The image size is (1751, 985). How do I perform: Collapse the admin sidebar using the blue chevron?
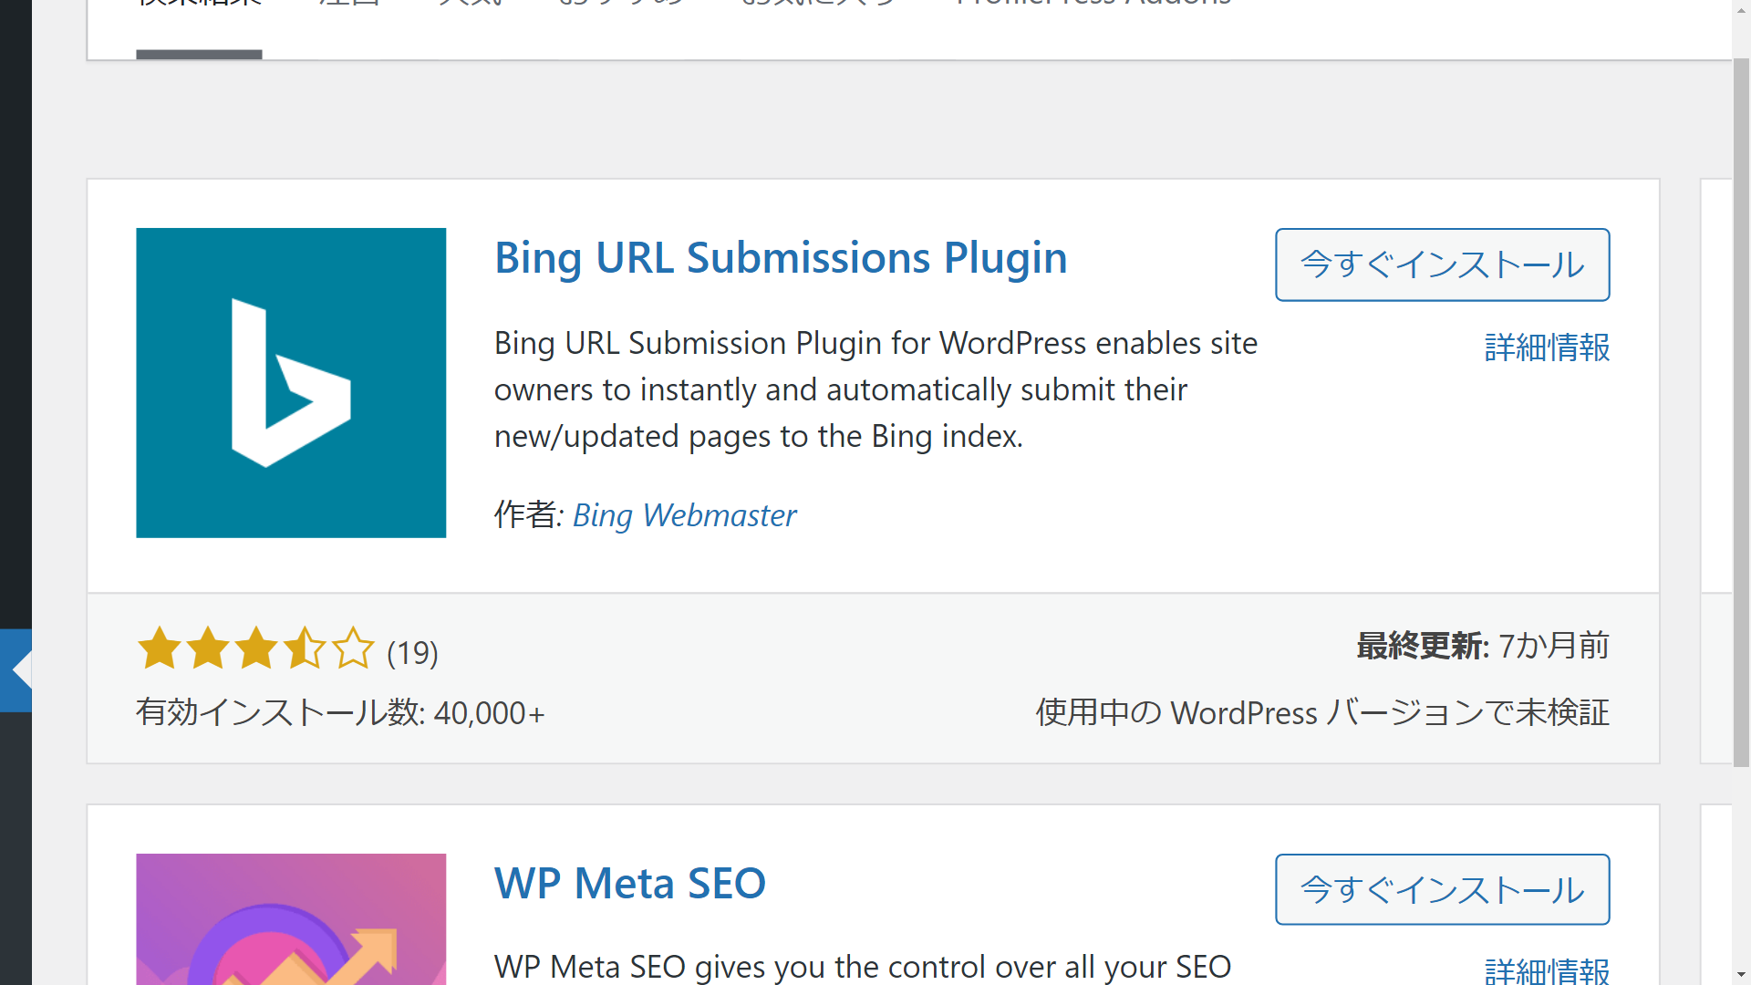pyautogui.click(x=16, y=670)
